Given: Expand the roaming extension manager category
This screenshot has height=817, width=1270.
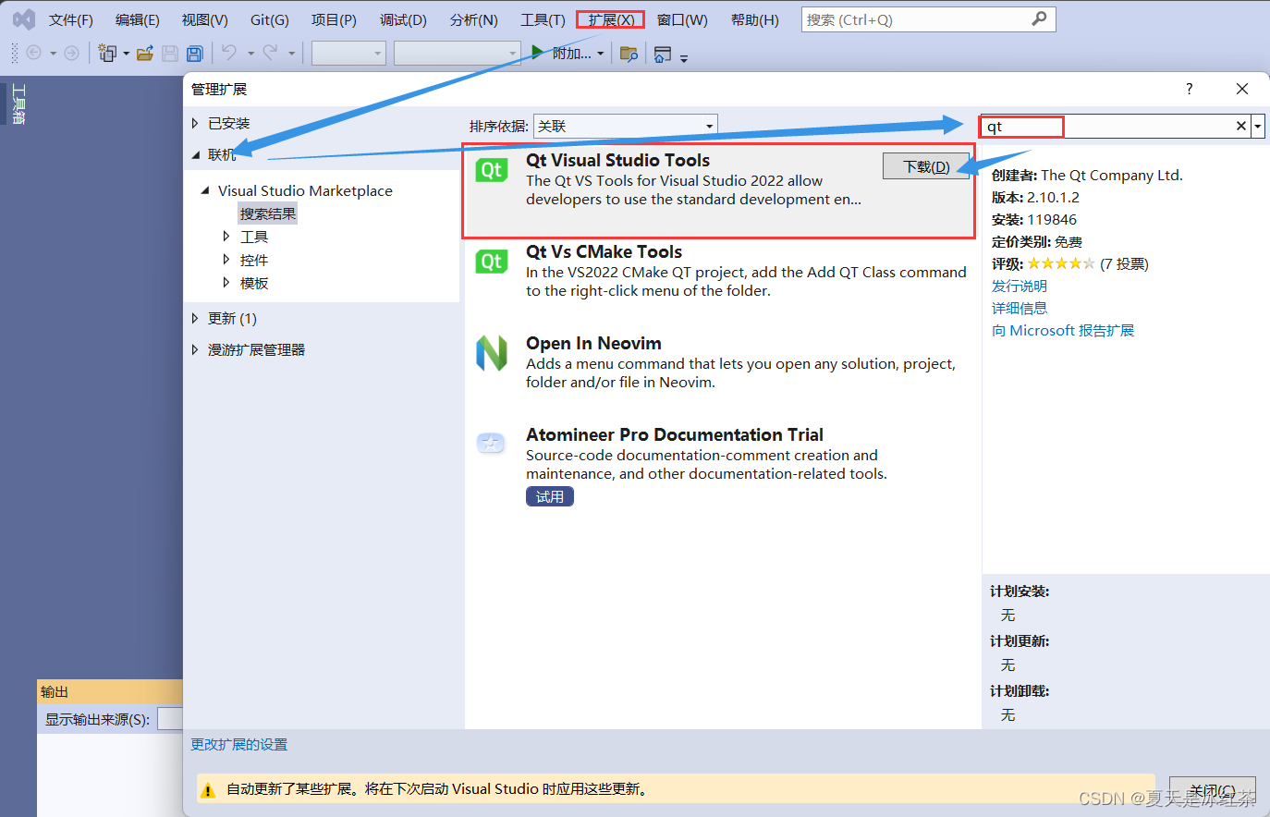Looking at the screenshot, I should point(195,349).
